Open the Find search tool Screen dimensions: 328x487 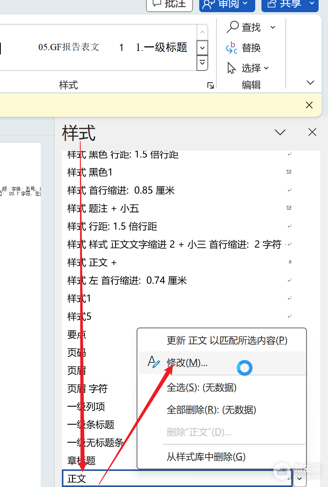pos(244,27)
